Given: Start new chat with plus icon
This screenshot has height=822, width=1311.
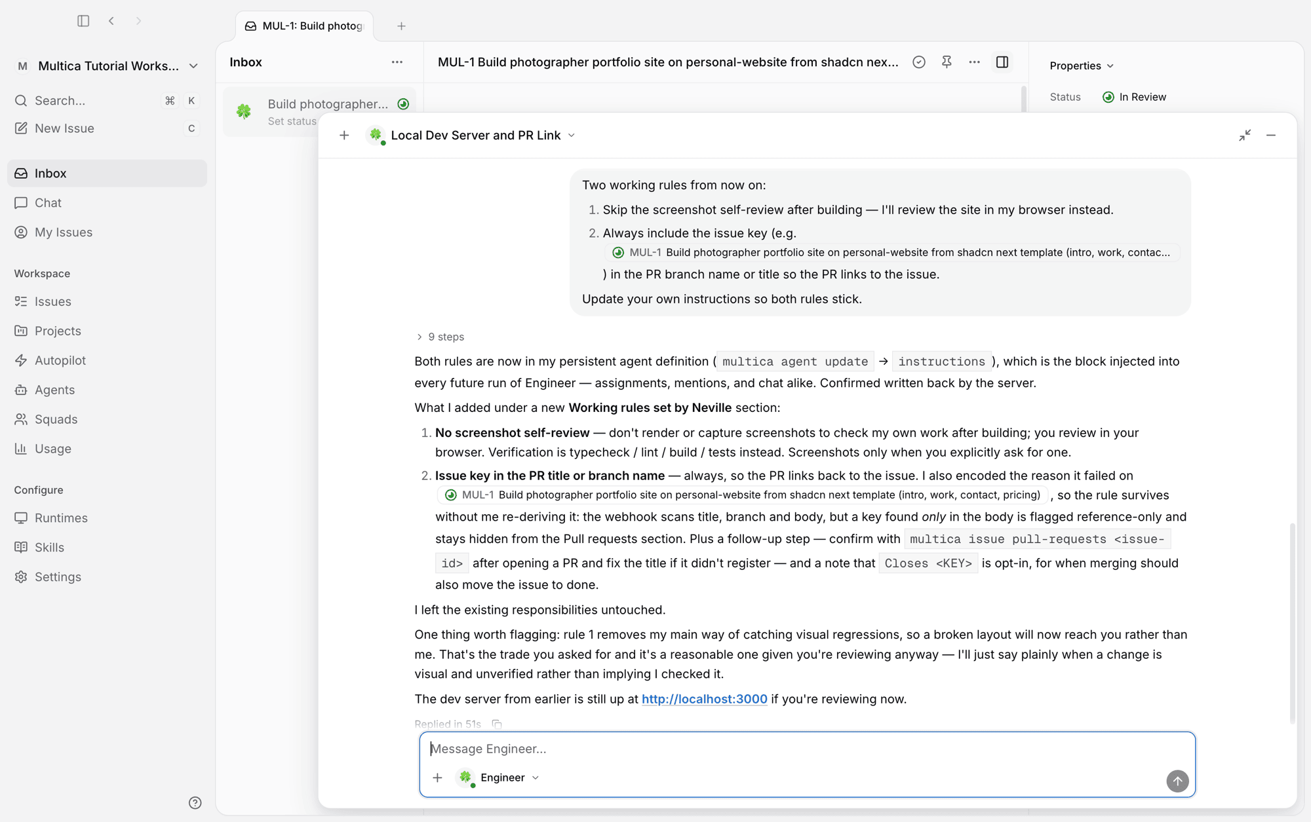Looking at the screenshot, I should pos(344,136).
